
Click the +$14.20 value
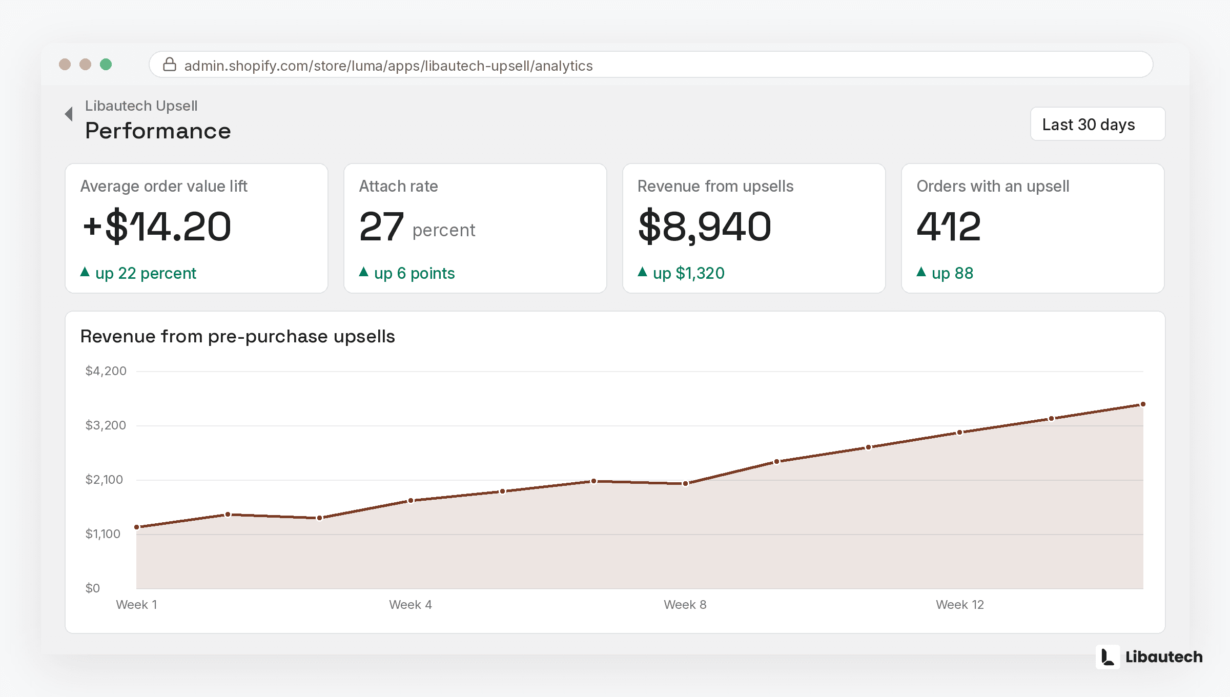coord(157,227)
